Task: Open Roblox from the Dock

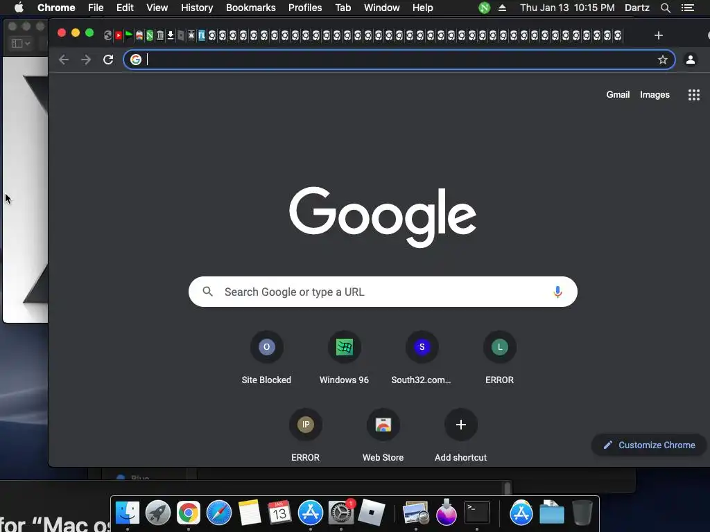Action: tap(372, 513)
